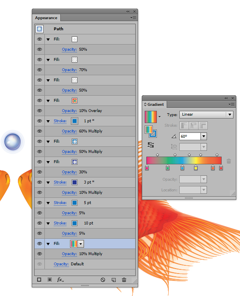
Task: Hide the 1 pt Stroke attribute
Action: coord(40,121)
